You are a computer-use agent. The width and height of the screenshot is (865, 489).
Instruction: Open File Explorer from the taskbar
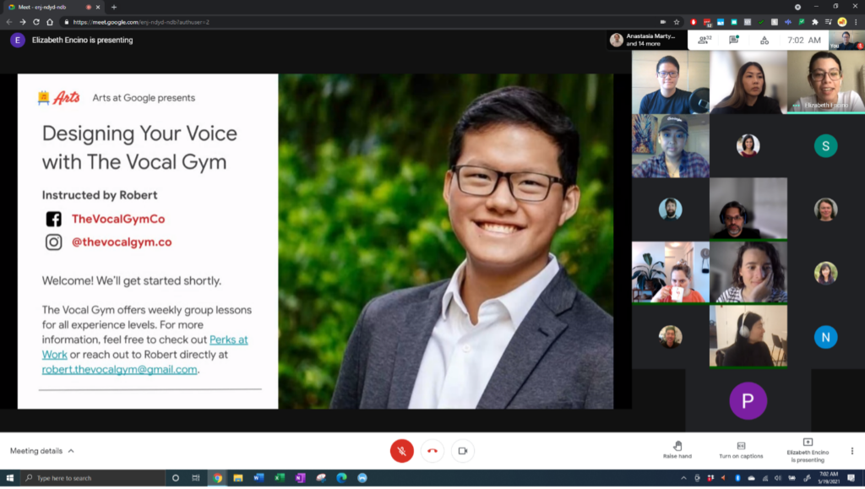point(237,478)
